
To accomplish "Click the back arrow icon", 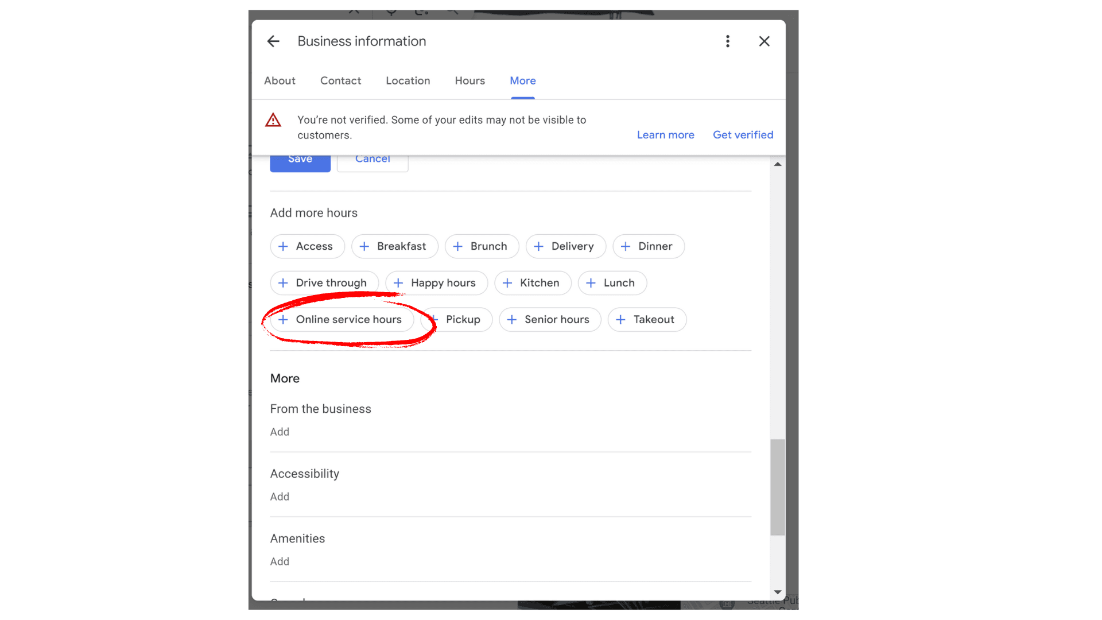I will 273,41.
